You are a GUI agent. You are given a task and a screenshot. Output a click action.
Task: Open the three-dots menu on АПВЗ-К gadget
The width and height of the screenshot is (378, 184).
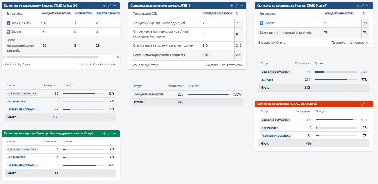(241, 6)
